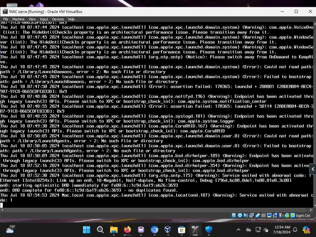This screenshot has height=237, width=316.
Task: Open the Copilot preview taskbar icon
Action: coord(306,230)
